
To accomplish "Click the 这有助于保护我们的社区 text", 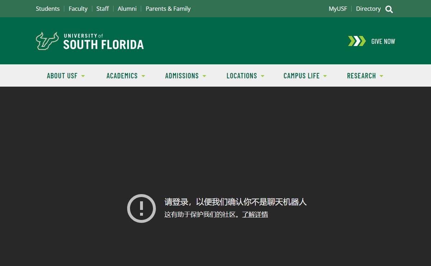I will click(201, 215).
